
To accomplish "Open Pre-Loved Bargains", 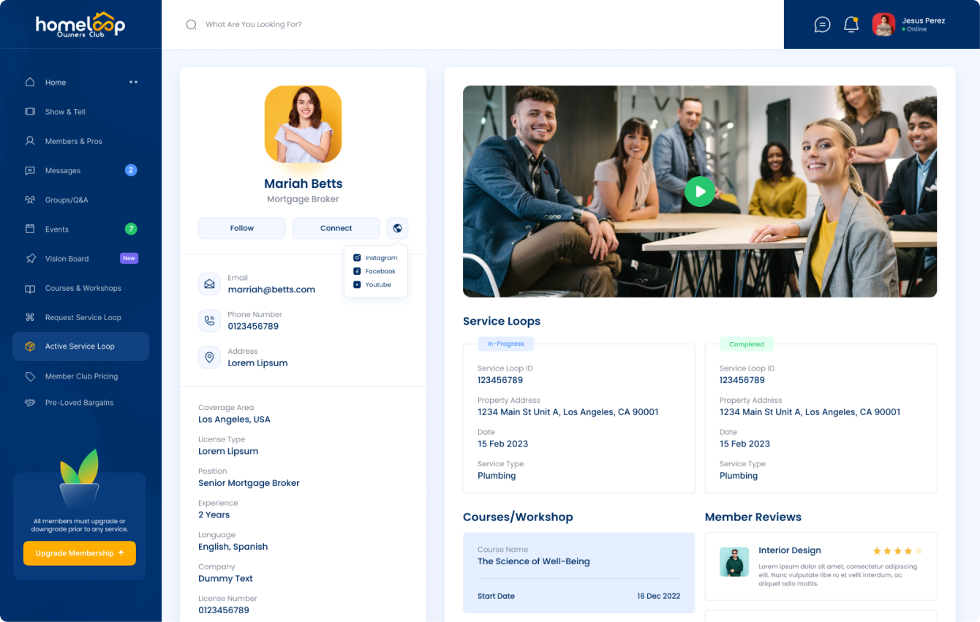I will pyautogui.click(x=80, y=403).
